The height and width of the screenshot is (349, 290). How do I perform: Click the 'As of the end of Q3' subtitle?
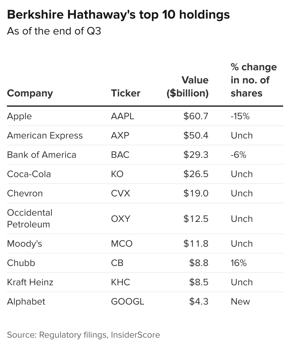[x=54, y=31]
